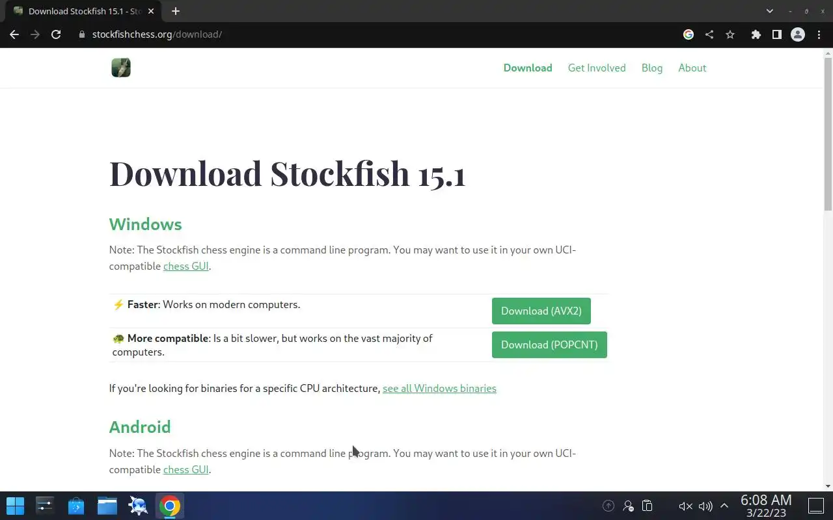Image resolution: width=833 pixels, height=520 pixels.
Task: Go back with the browser back arrow
Action: pos(14,34)
